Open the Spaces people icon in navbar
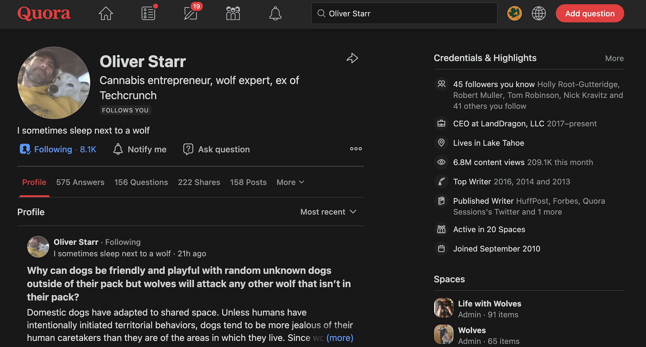This screenshot has width=646, height=347. coord(233,14)
